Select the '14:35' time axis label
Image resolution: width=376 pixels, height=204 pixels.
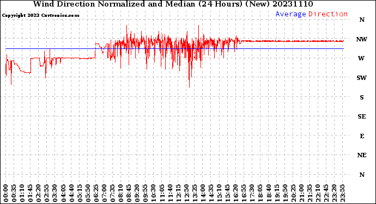tap(211, 193)
